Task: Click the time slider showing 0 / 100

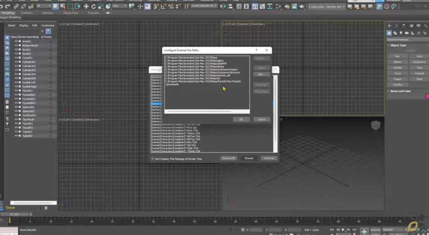Action: point(15,215)
